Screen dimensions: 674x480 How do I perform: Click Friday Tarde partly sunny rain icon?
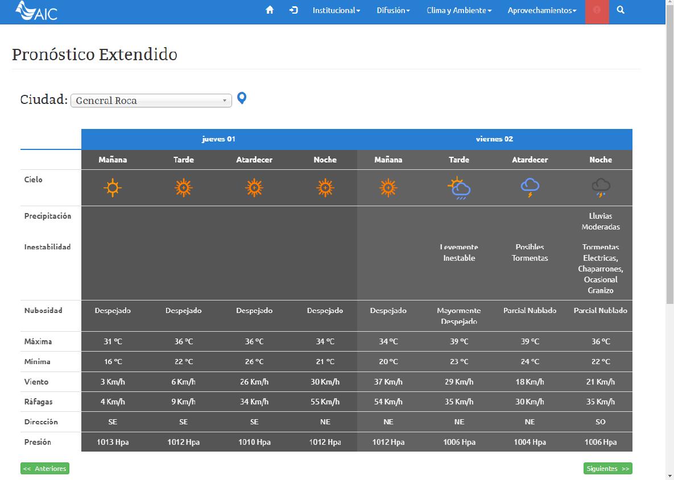pyautogui.click(x=459, y=188)
